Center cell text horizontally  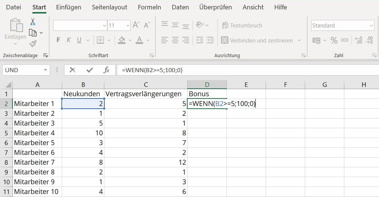175,40
